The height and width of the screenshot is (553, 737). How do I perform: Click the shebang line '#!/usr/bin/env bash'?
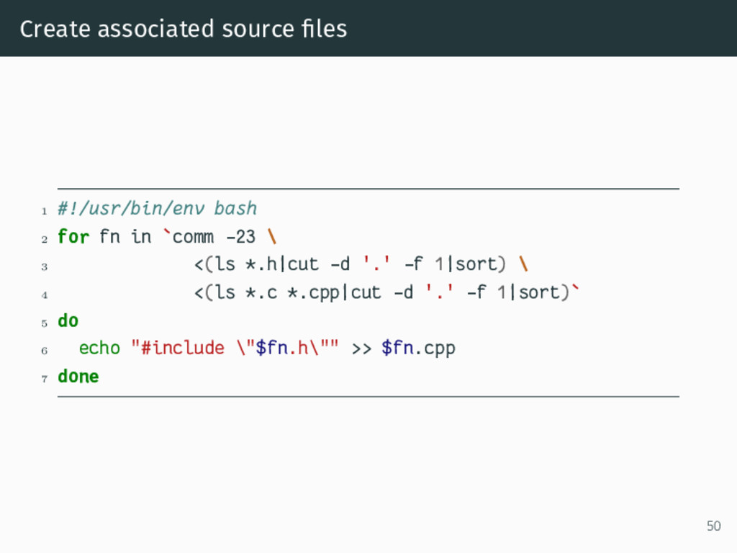(x=157, y=208)
